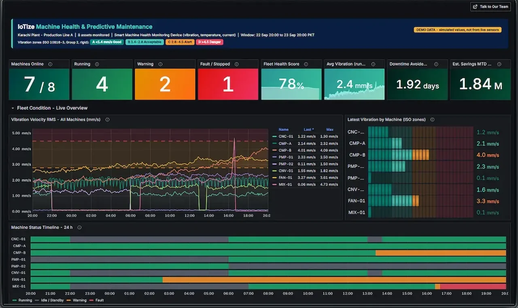518x308 pixels.
Task: Sort legend by the Name column header
Action: tap(284, 130)
